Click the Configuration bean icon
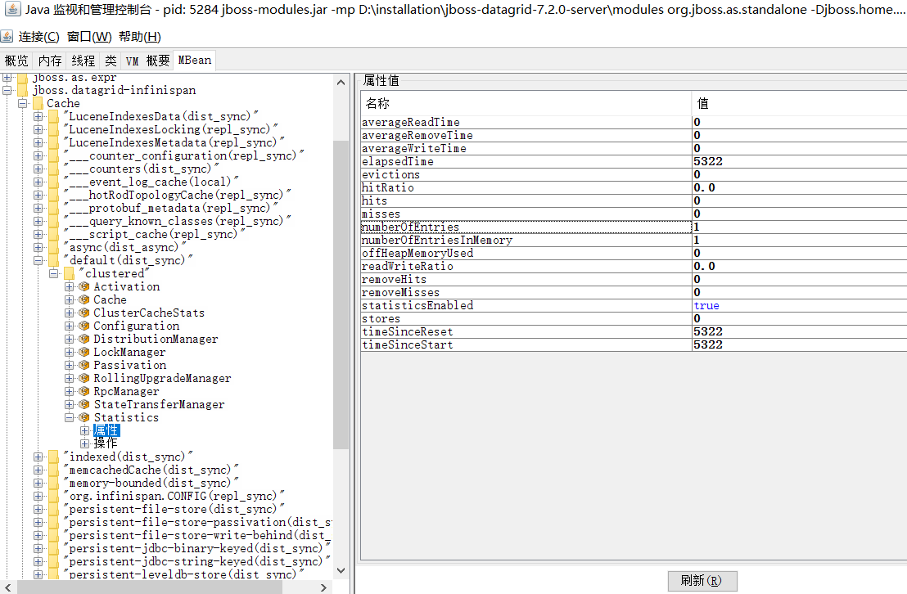907x594 pixels. [x=83, y=326]
